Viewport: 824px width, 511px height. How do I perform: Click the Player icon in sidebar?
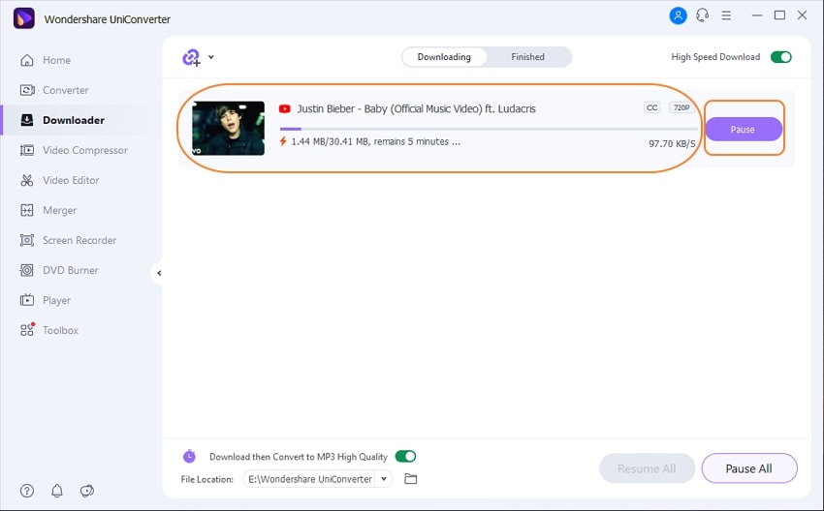(27, 300)
